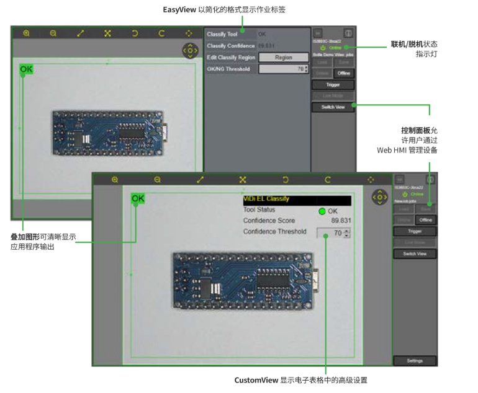Image resolution: width=478 pixels, height=393 pixels.
Task: Zoom in using the CustomView toolbar magnifier
Action: [x=115, y=180]
